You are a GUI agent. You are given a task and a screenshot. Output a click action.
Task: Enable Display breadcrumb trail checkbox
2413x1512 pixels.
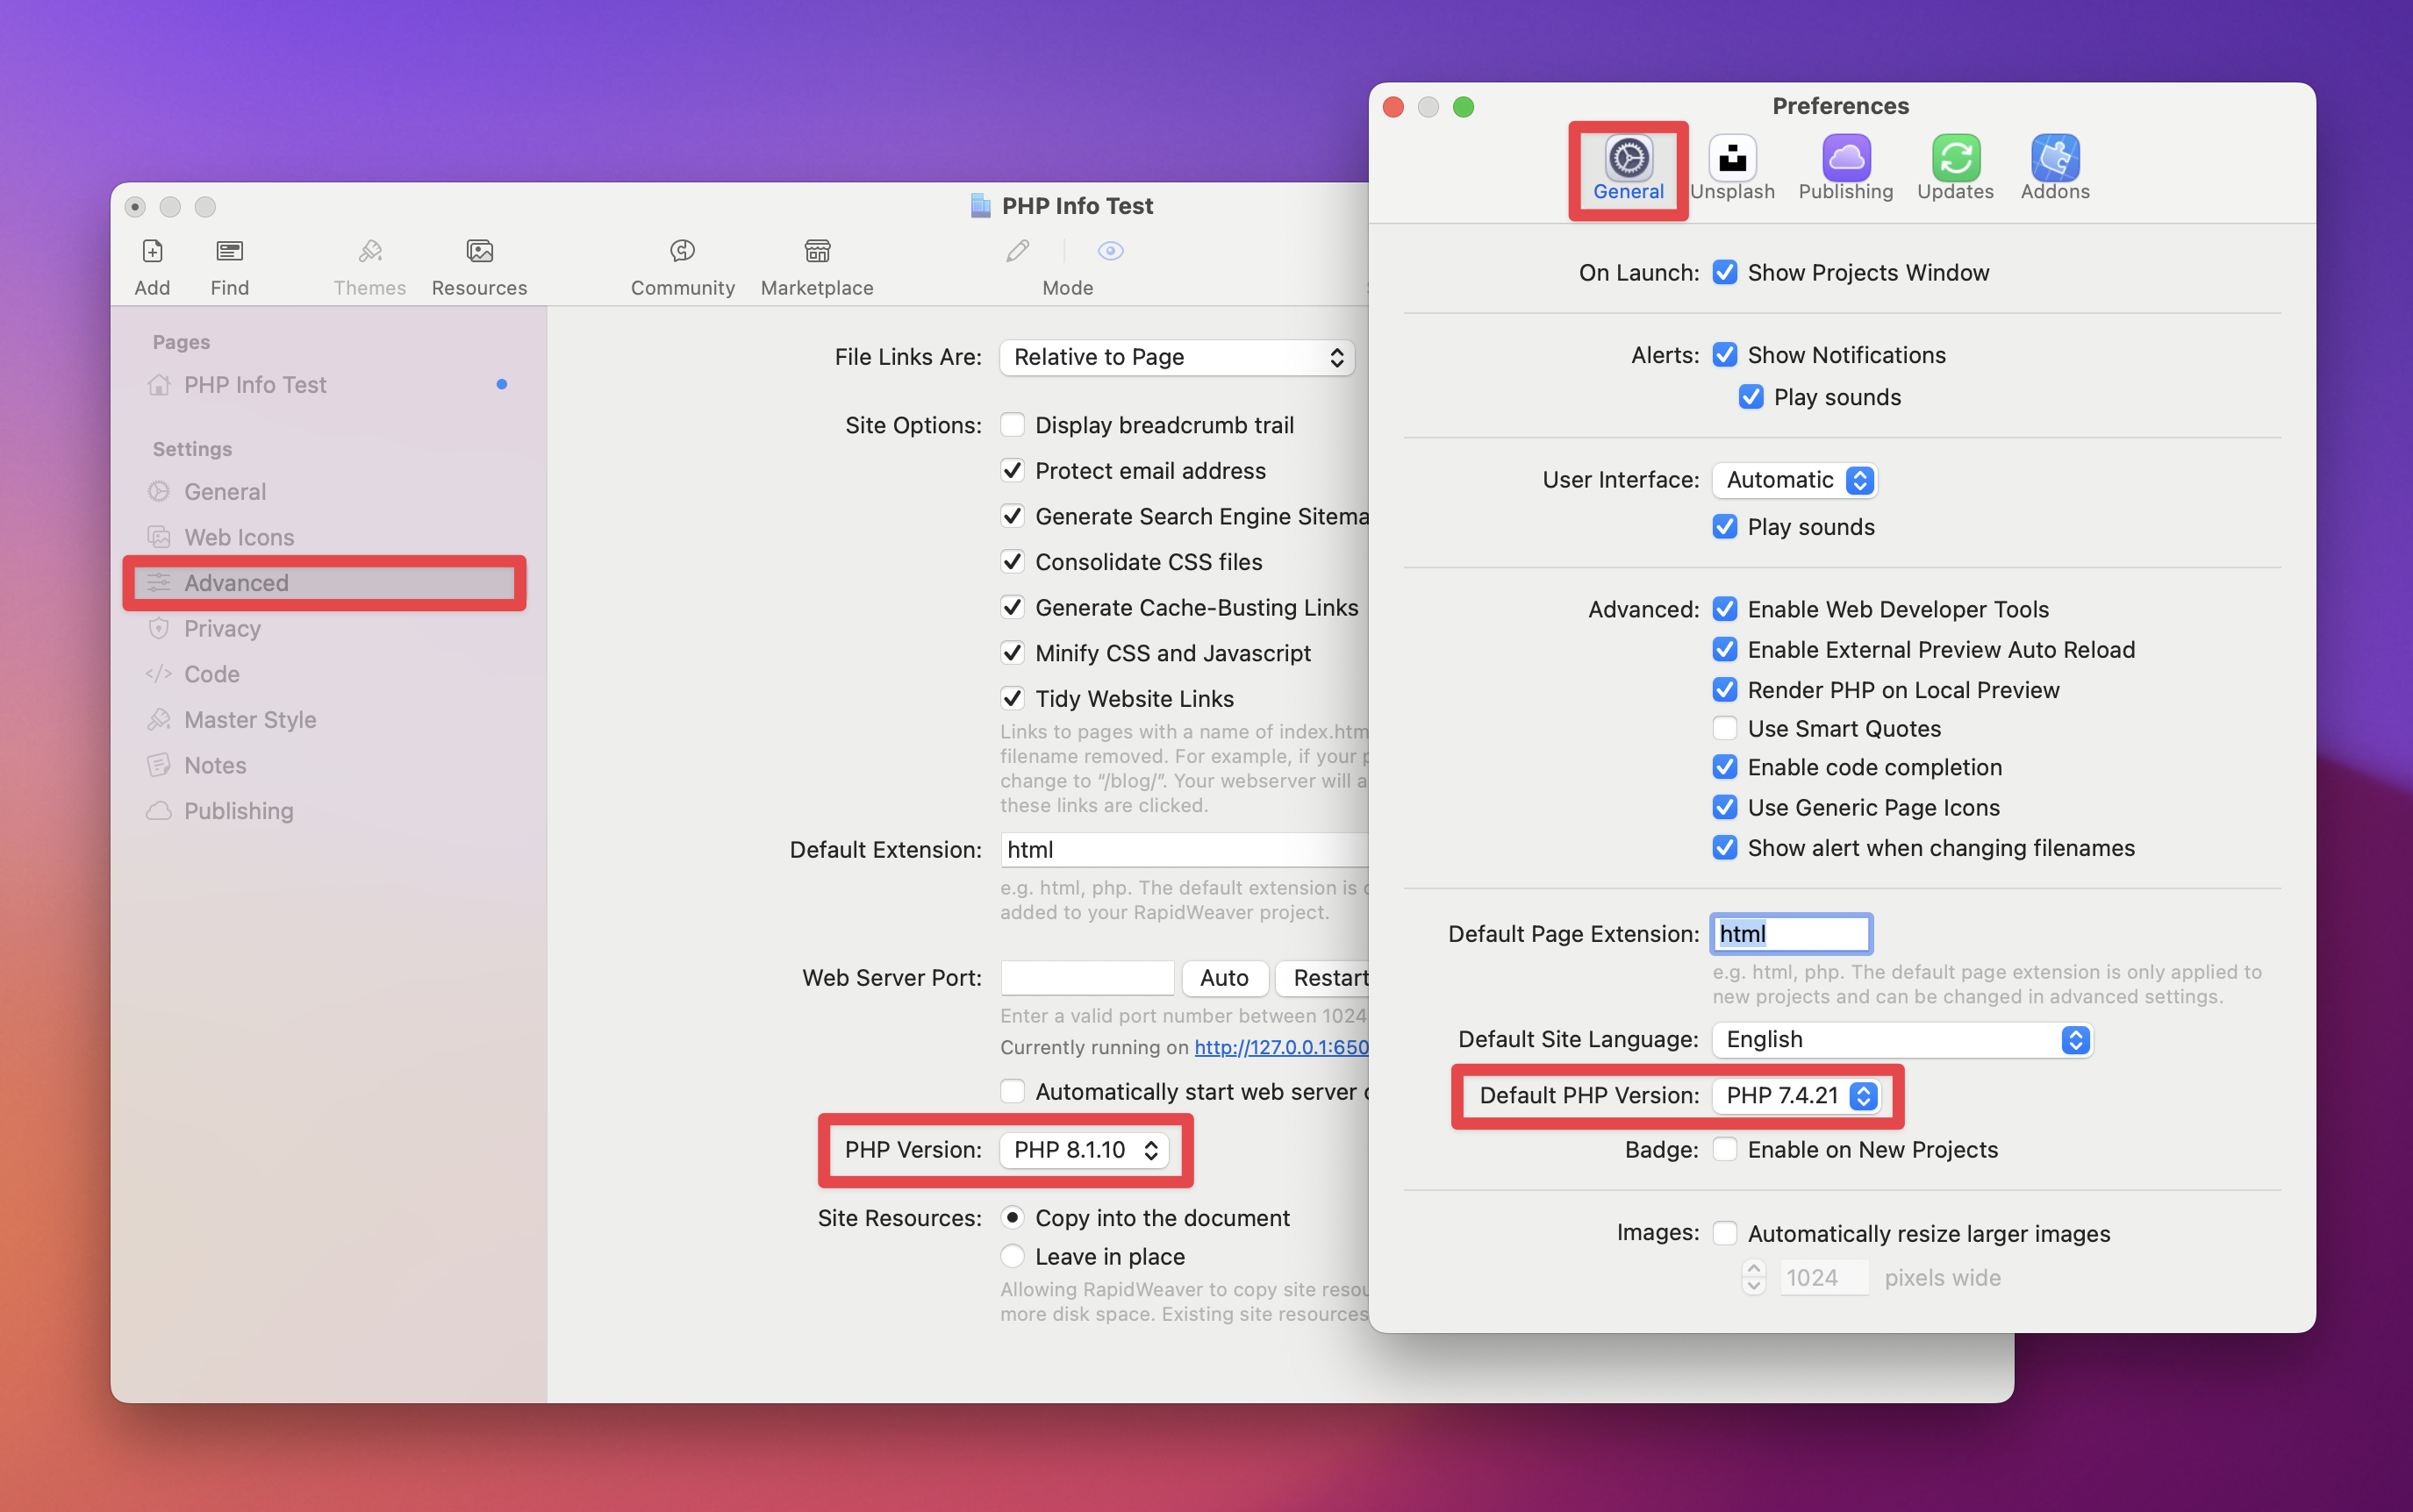pyautogui.click(x=1013, y=425)
